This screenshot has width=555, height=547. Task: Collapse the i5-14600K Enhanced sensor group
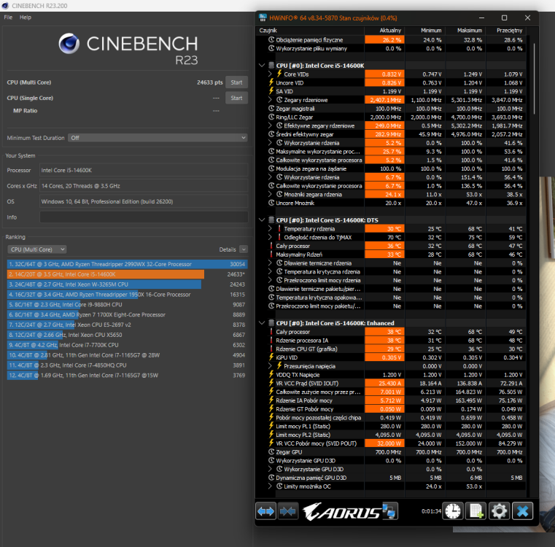tap(262, 323)
